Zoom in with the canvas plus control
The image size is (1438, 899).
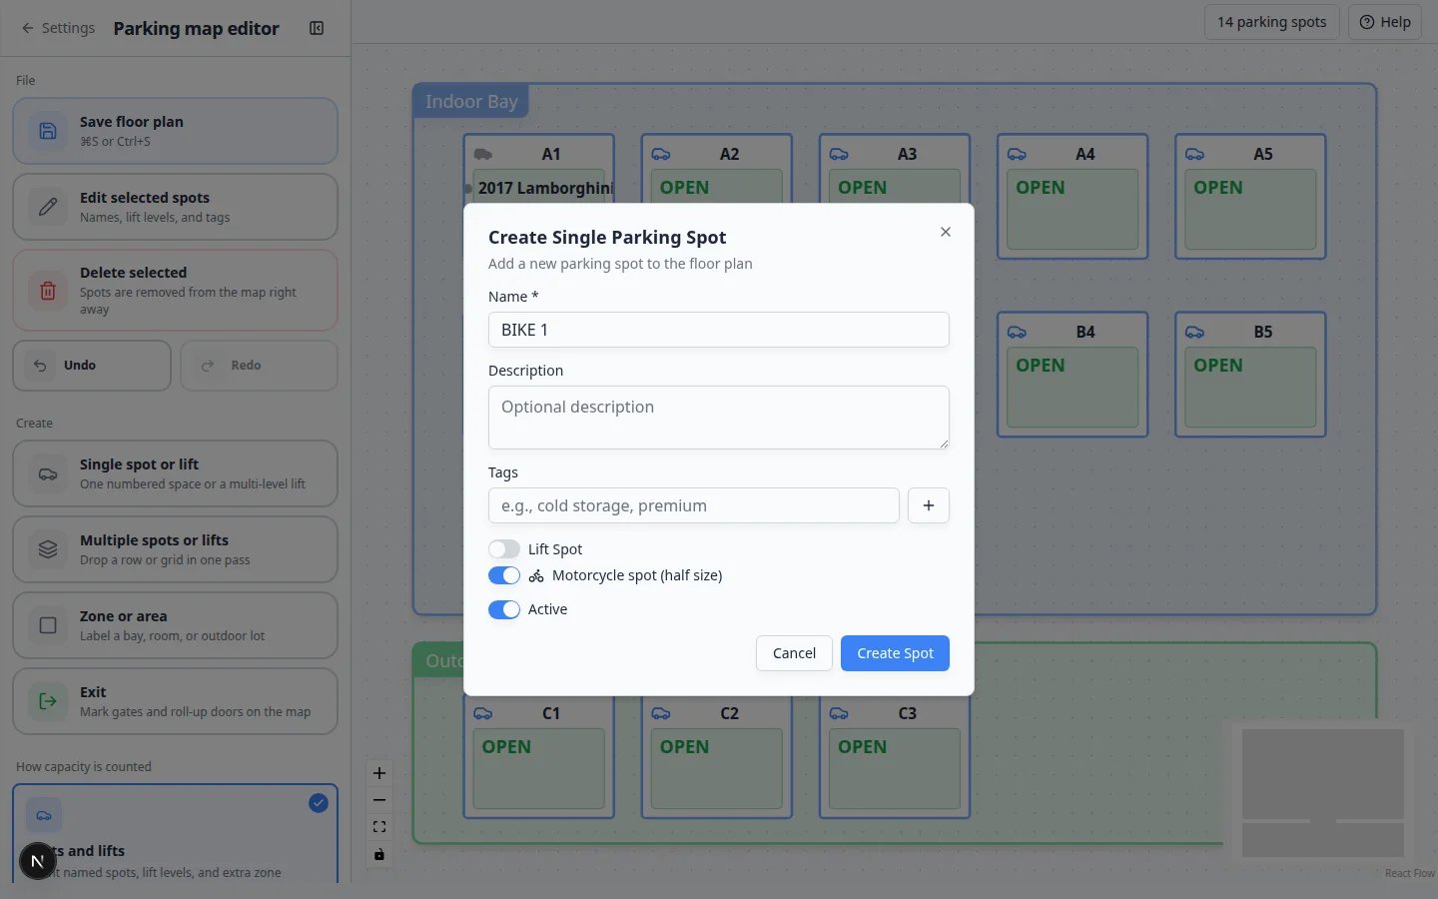(379, 773)
